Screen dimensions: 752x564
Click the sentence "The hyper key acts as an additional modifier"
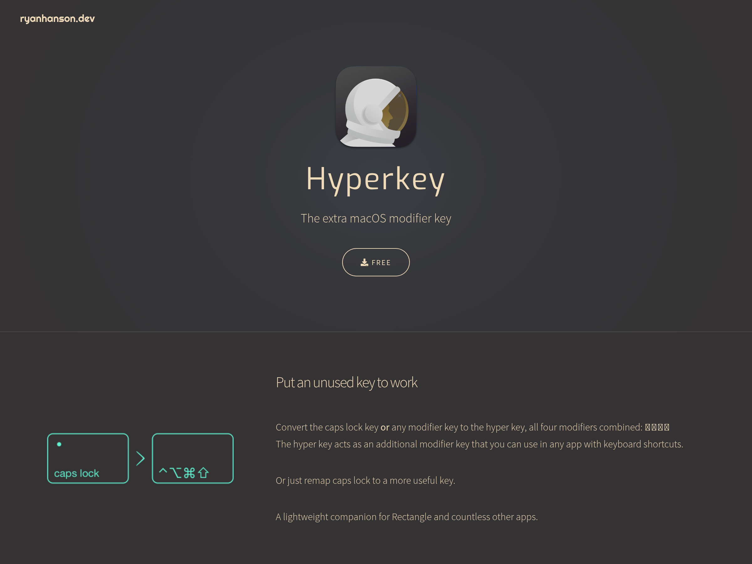(479, 444)
